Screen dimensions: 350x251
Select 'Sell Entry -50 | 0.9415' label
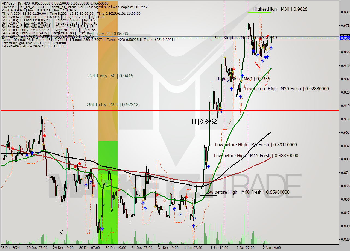click(x=111, y=76)
